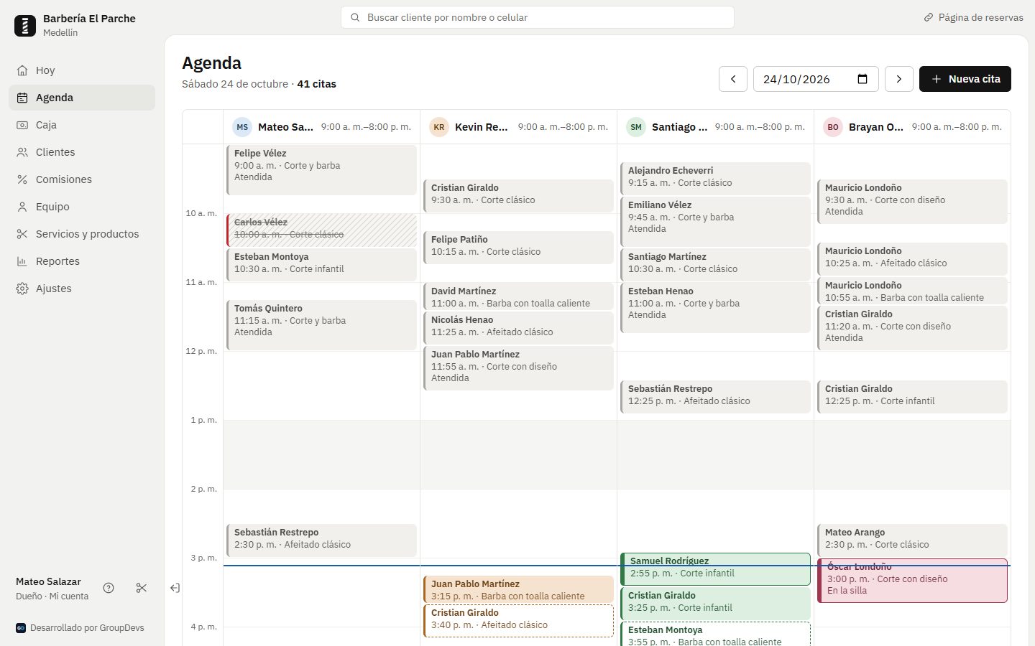Go to the next day
Image resolution: width=1035 pixels, height=646 pixels.
click(x=899, y=79)
